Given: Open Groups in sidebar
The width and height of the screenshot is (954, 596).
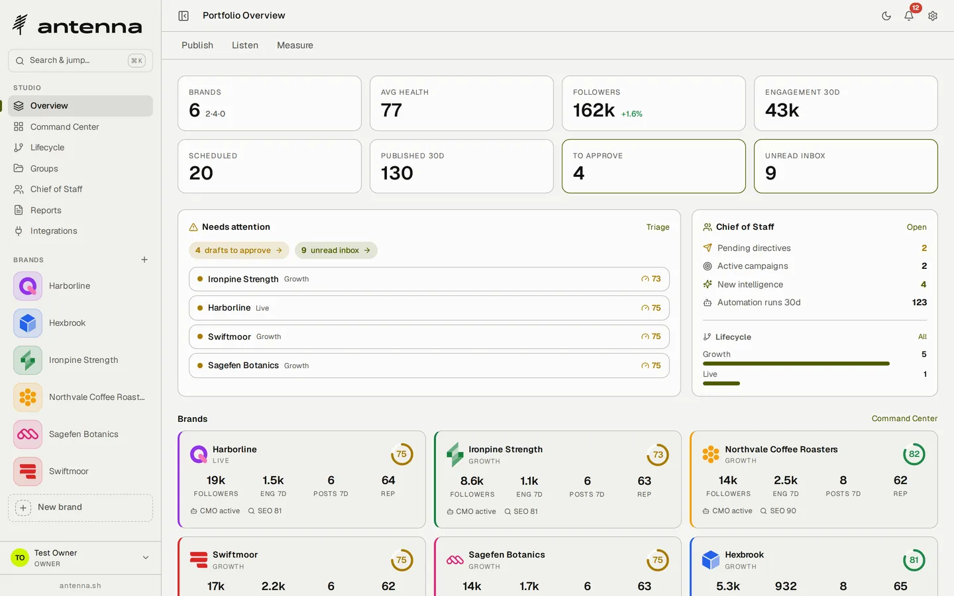Looking at the screenshot, I should pos(80,168).
